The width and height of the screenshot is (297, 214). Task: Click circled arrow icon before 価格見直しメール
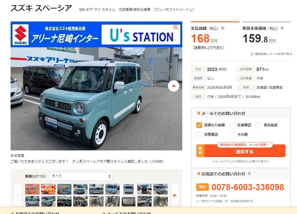point(252,54)
